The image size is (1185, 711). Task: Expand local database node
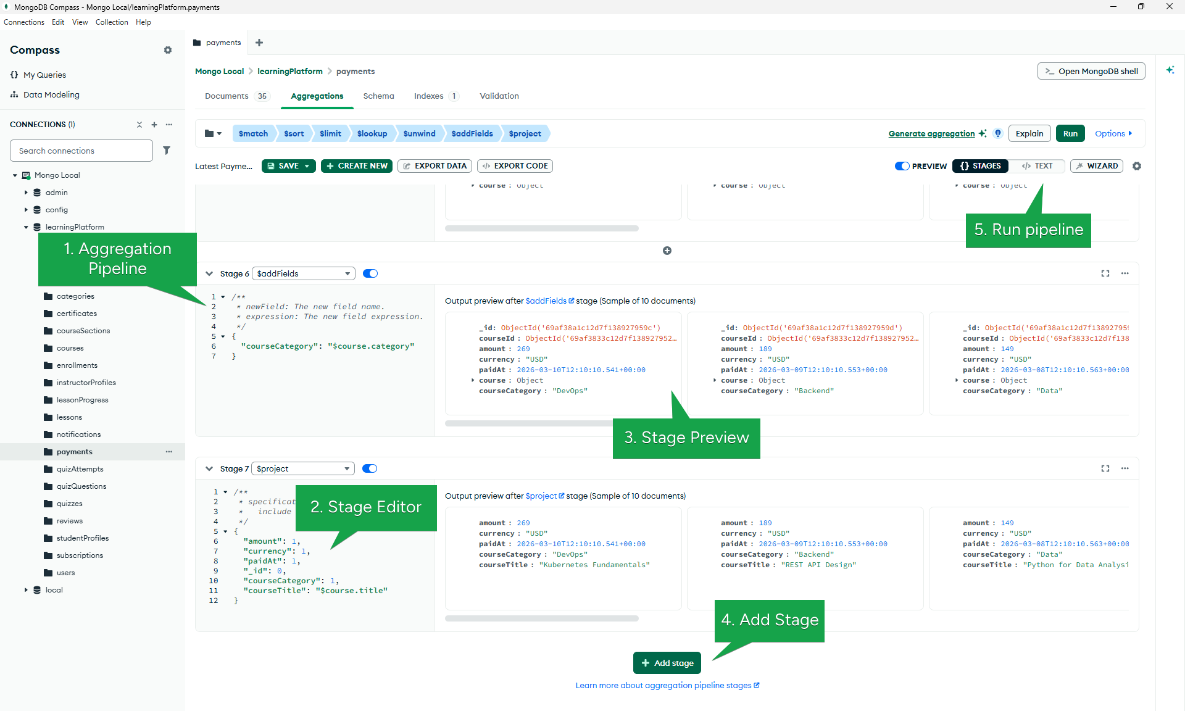click(x=26, y=590)
